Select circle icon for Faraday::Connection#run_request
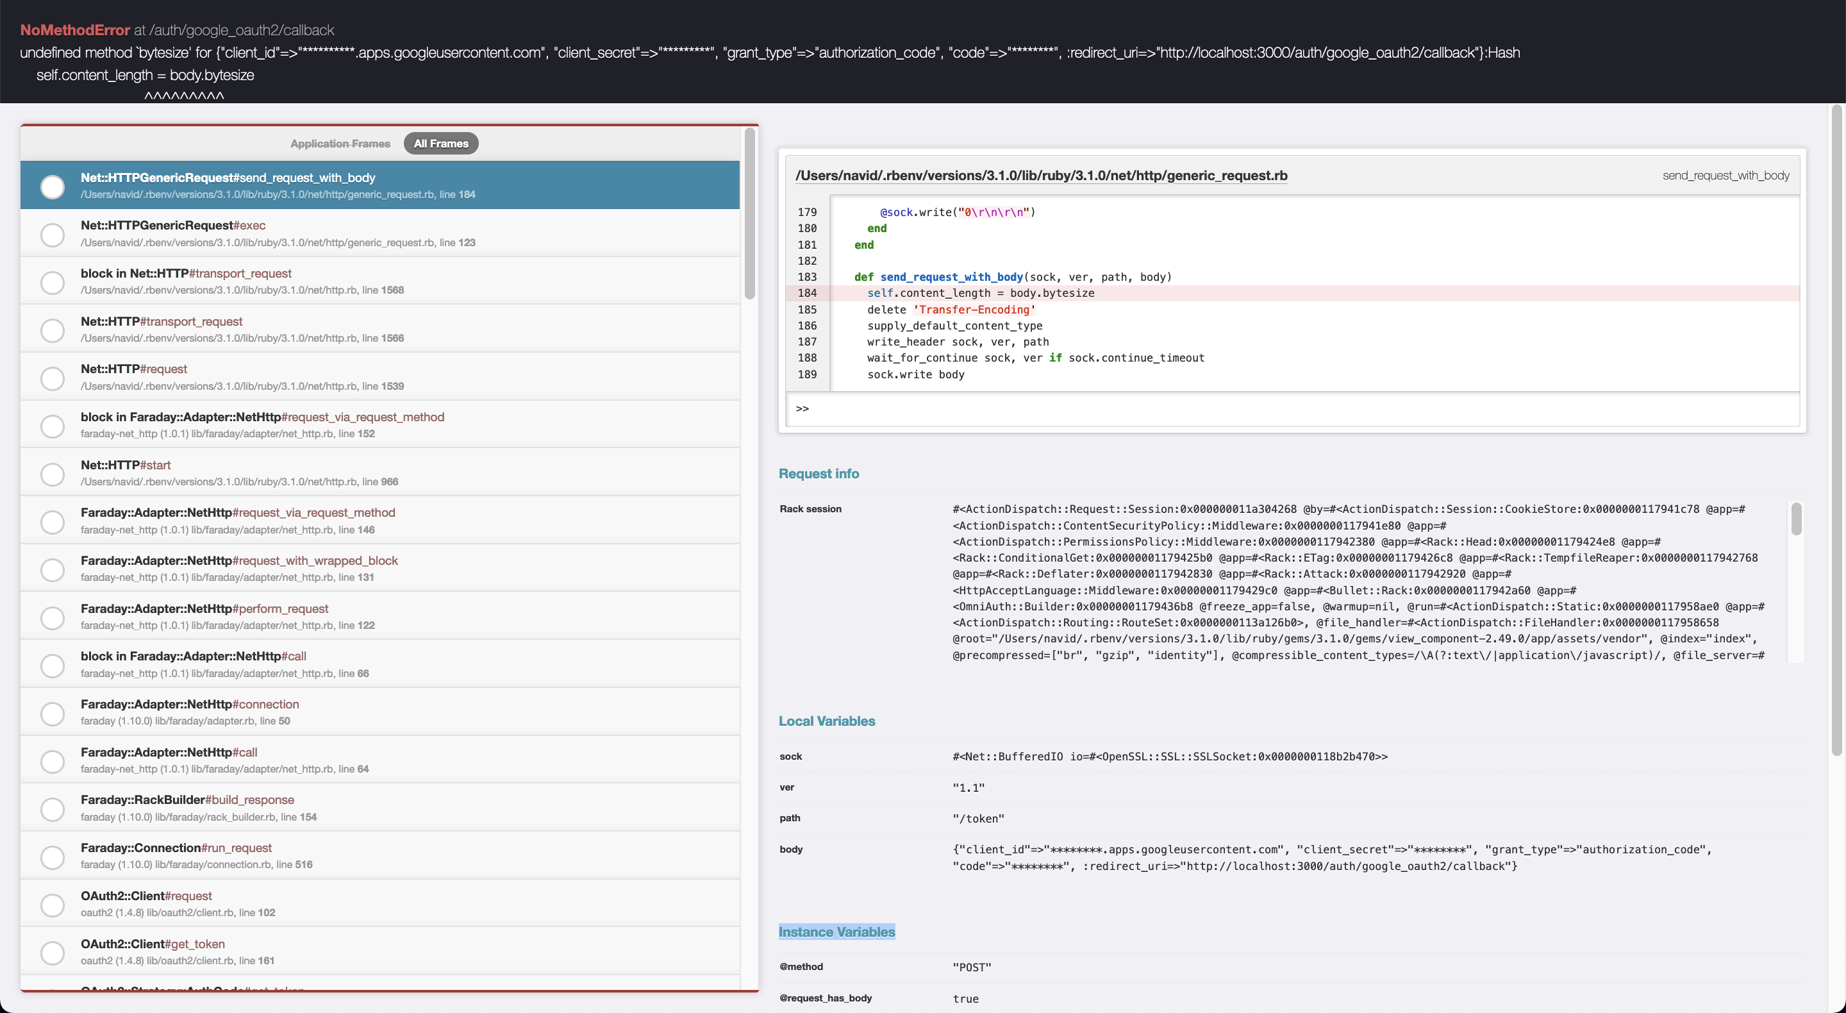Screen dimensions: 1846x1013 [53, 857]
